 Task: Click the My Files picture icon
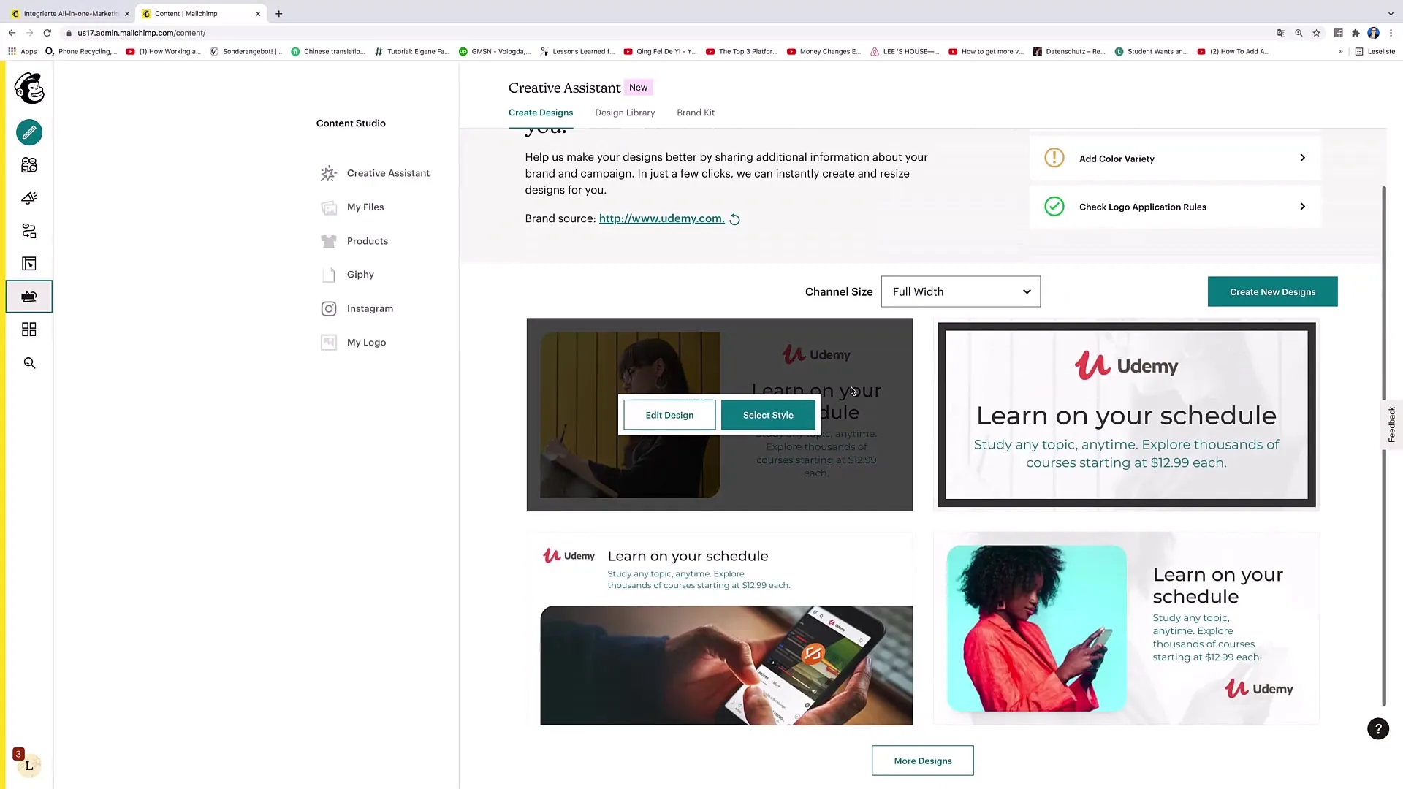[329, 207]
